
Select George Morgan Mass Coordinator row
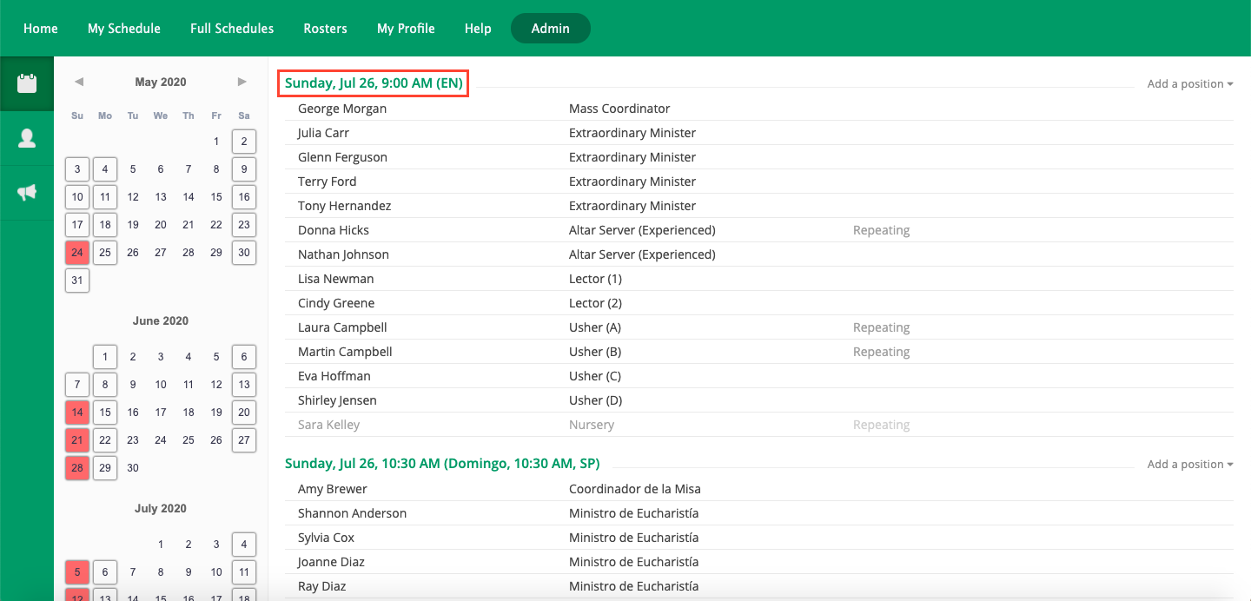pos(342,109)
